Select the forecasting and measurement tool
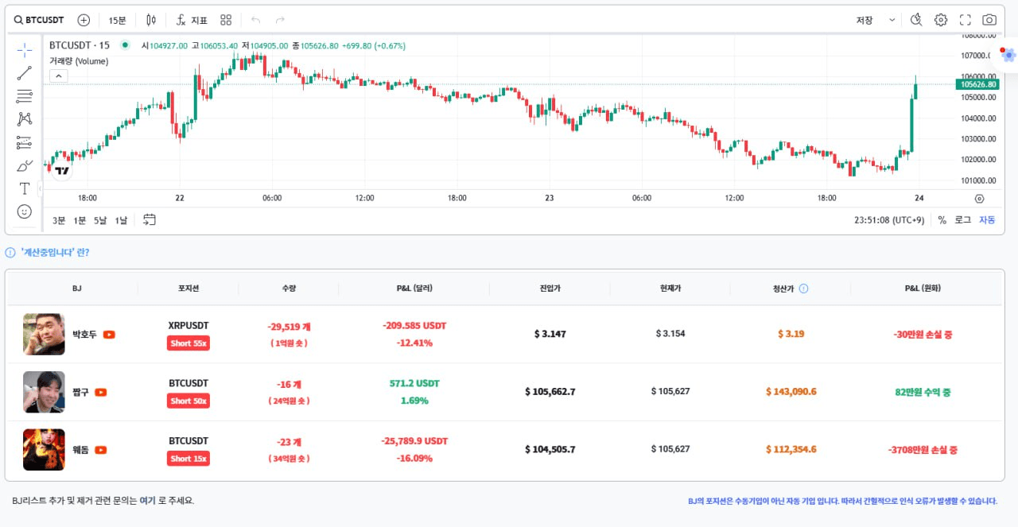Image resolution: width=1018 pixels, height=527 pixels. point(25,142)
